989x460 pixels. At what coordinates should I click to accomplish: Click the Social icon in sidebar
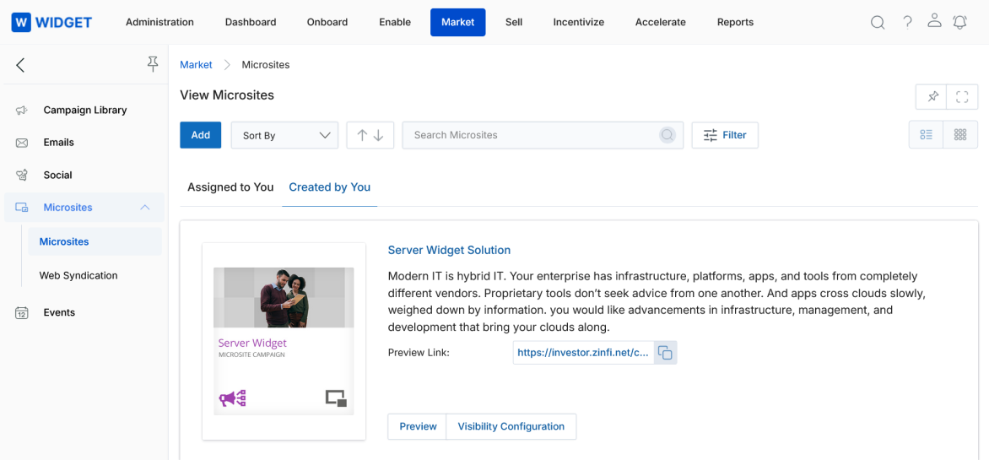point(21,176)
